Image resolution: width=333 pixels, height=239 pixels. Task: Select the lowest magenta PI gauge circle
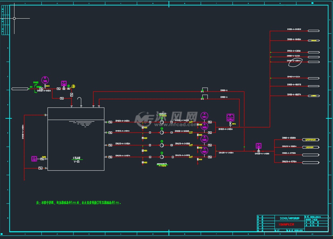click(x=204, y=151)
